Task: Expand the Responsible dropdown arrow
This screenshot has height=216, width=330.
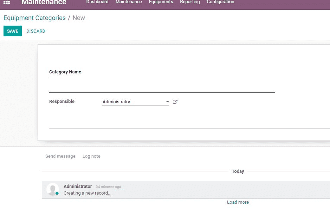Action: coord(168,102)
